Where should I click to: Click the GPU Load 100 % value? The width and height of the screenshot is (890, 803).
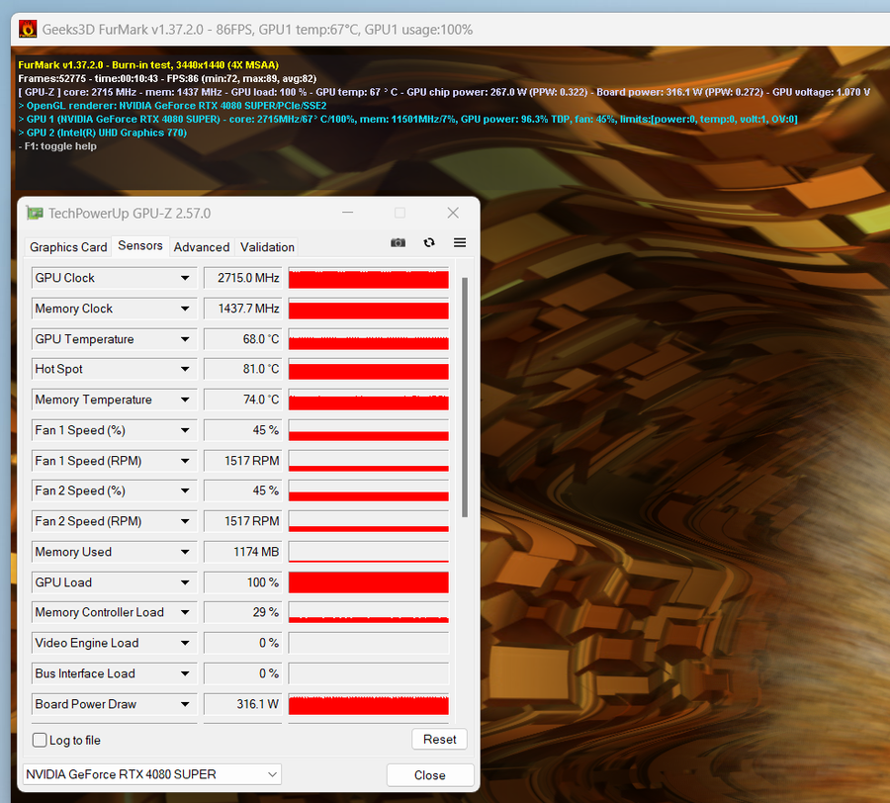(243, 582)
